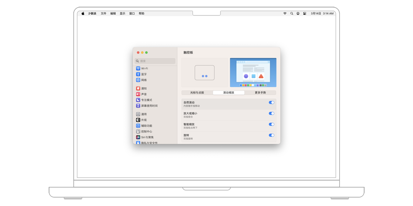Open Control Center icon in menu bar
413x206 pixels.
[305, 13]
